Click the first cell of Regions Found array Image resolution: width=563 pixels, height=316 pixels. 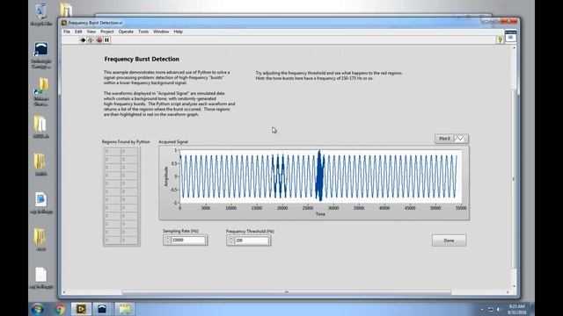[x=113, y=151]
